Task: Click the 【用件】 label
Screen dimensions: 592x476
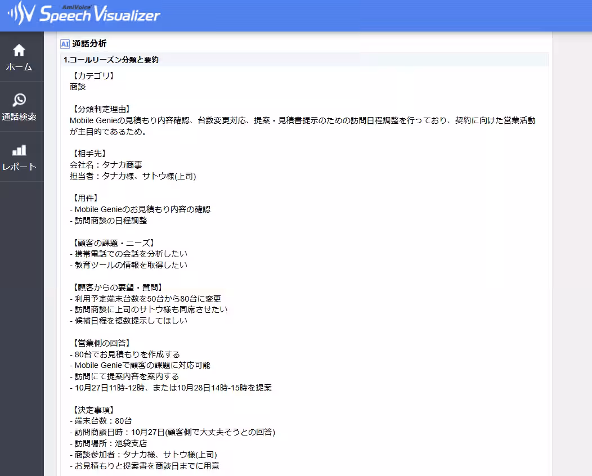Action: [x=86, y=198]
